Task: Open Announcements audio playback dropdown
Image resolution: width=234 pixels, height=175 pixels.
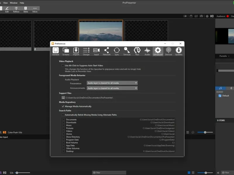Action: pyautogui.click(x=112, y=88)
